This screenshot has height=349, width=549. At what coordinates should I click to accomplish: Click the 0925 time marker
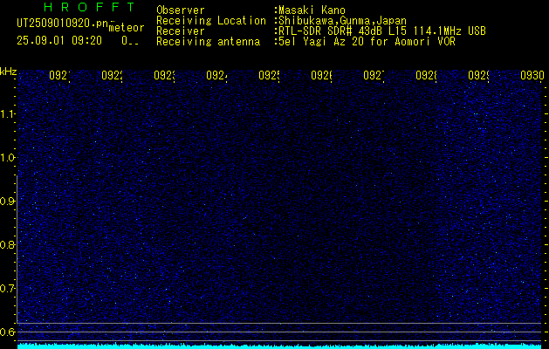(269, 75)
